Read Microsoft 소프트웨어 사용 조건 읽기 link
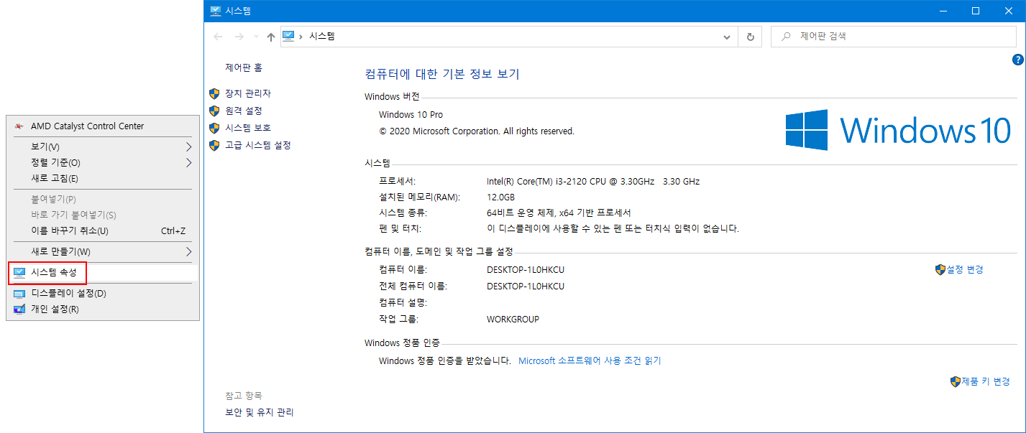Screen dimensions: 1026x433 [x=590, y=360]
